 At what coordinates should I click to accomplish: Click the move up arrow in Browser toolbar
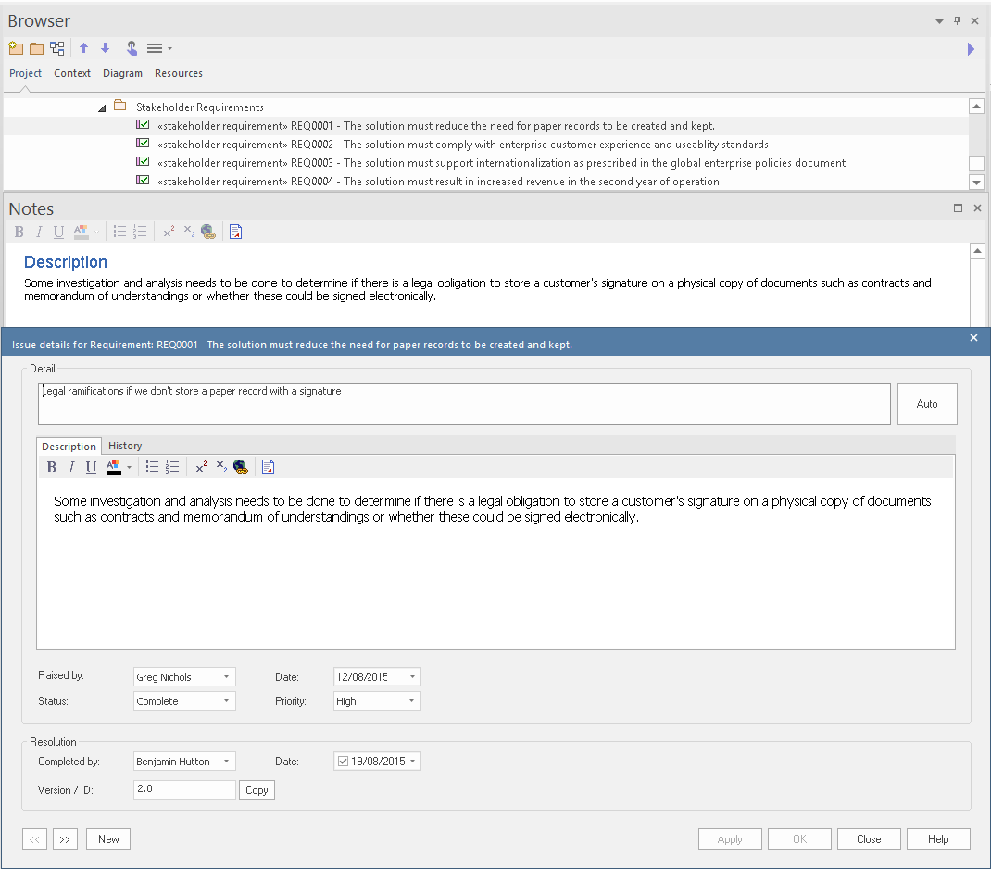83,48
